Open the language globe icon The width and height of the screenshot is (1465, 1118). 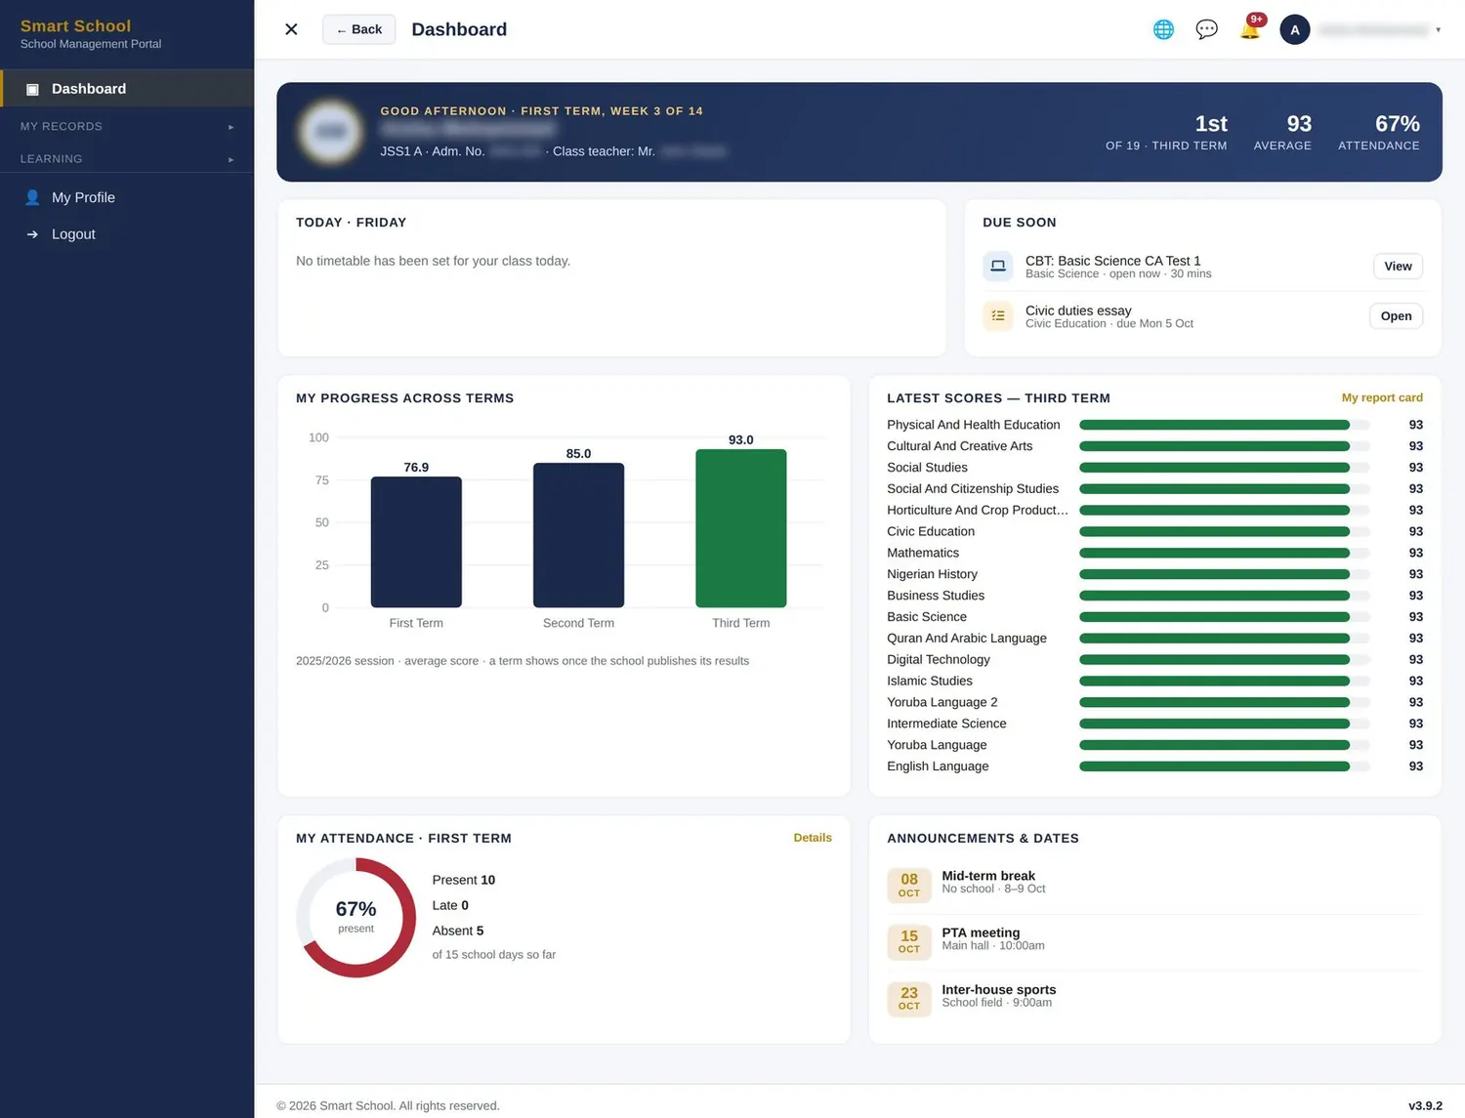pyautogui.click(x=1163, y=29)
